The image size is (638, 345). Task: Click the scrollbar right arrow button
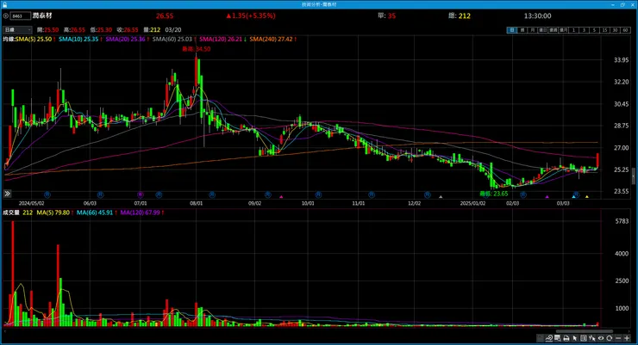[x=629, y=331]
